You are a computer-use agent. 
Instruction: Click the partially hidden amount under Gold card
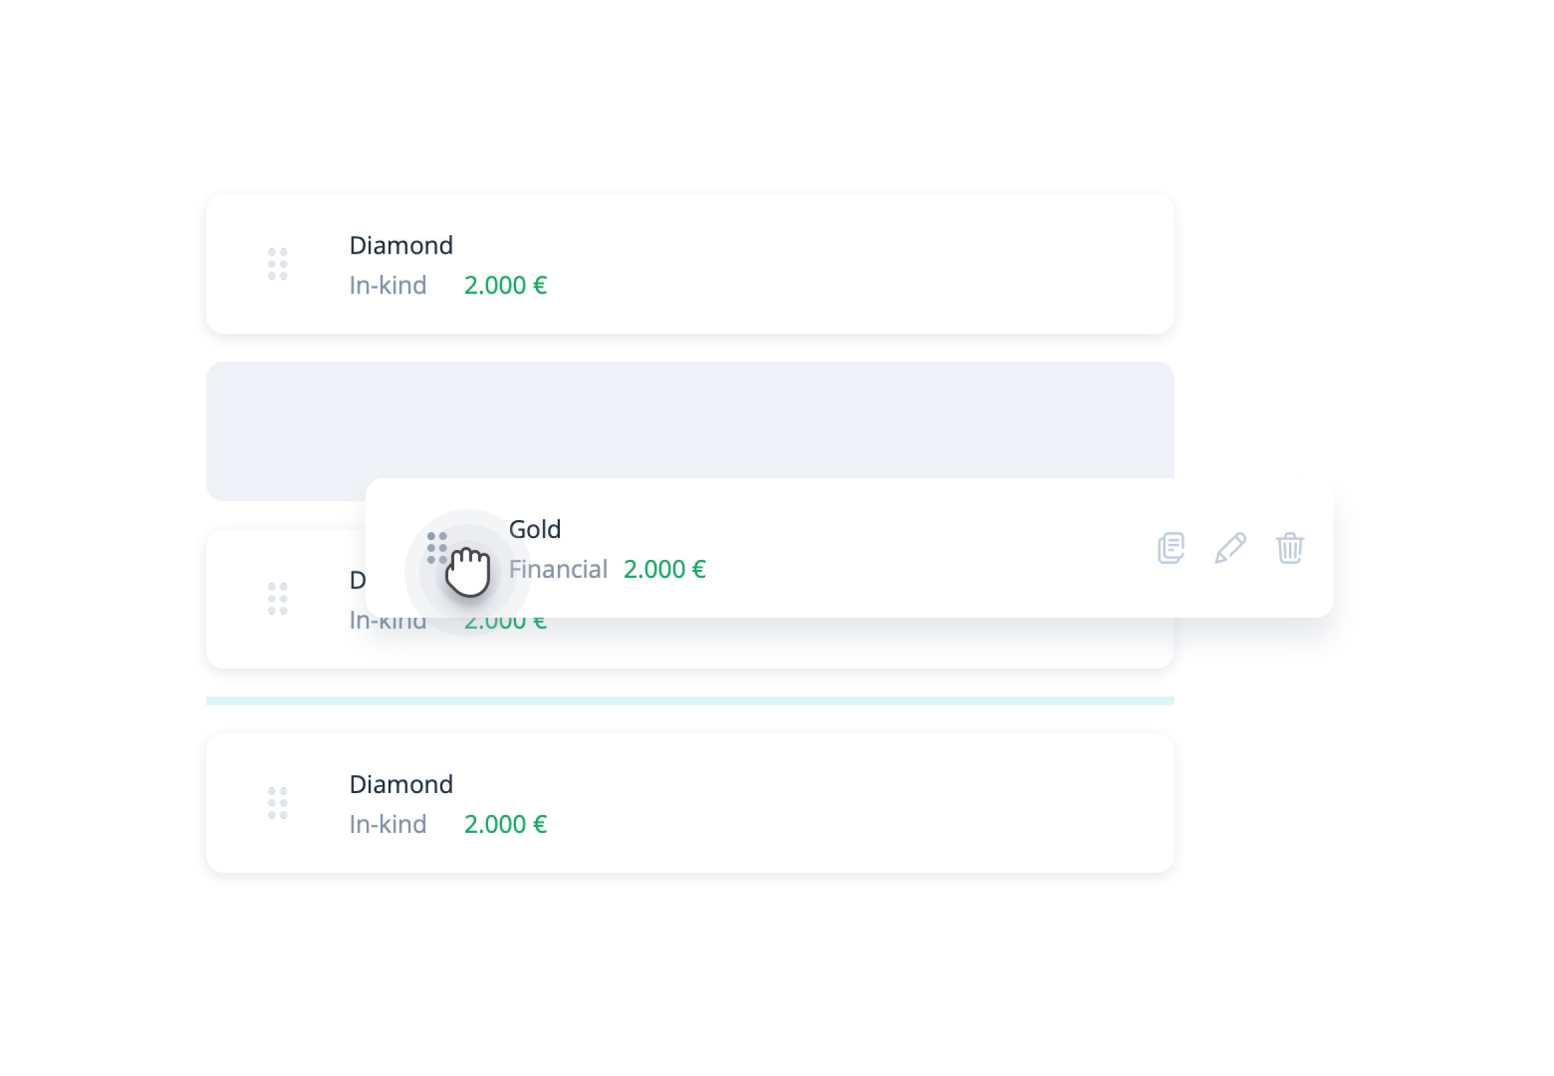(505, 624)
